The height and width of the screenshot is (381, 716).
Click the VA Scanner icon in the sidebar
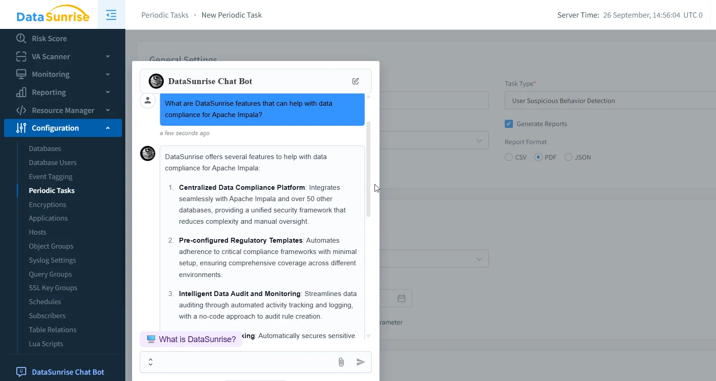[x=21, y=56]
